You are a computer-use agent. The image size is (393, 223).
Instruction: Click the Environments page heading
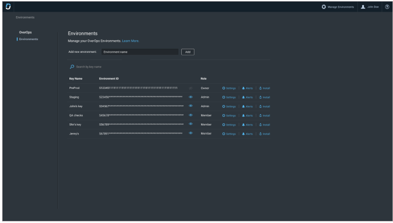point(83,34)
